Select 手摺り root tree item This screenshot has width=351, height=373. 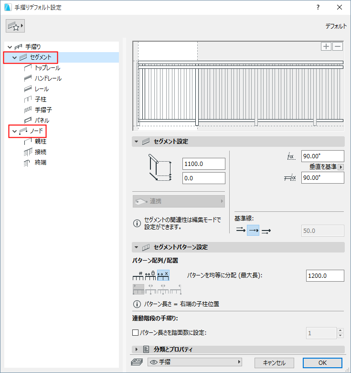(x=33, y=47)
